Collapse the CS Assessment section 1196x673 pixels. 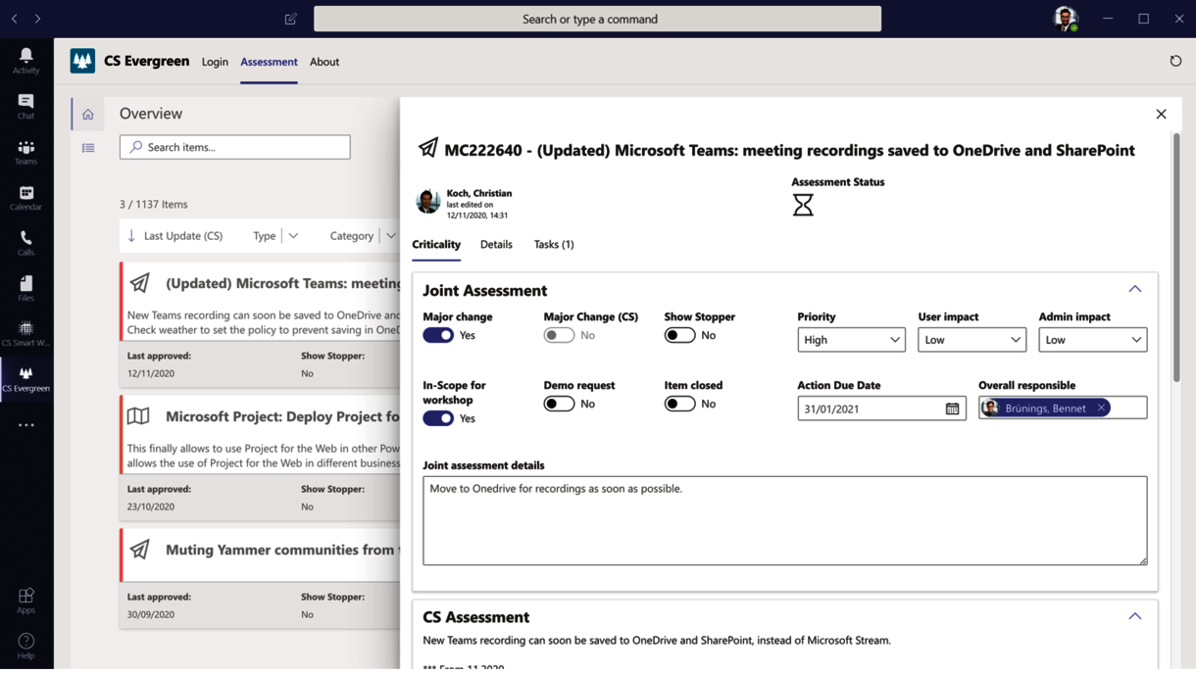pyautogui.click(x=1134, y=616)
